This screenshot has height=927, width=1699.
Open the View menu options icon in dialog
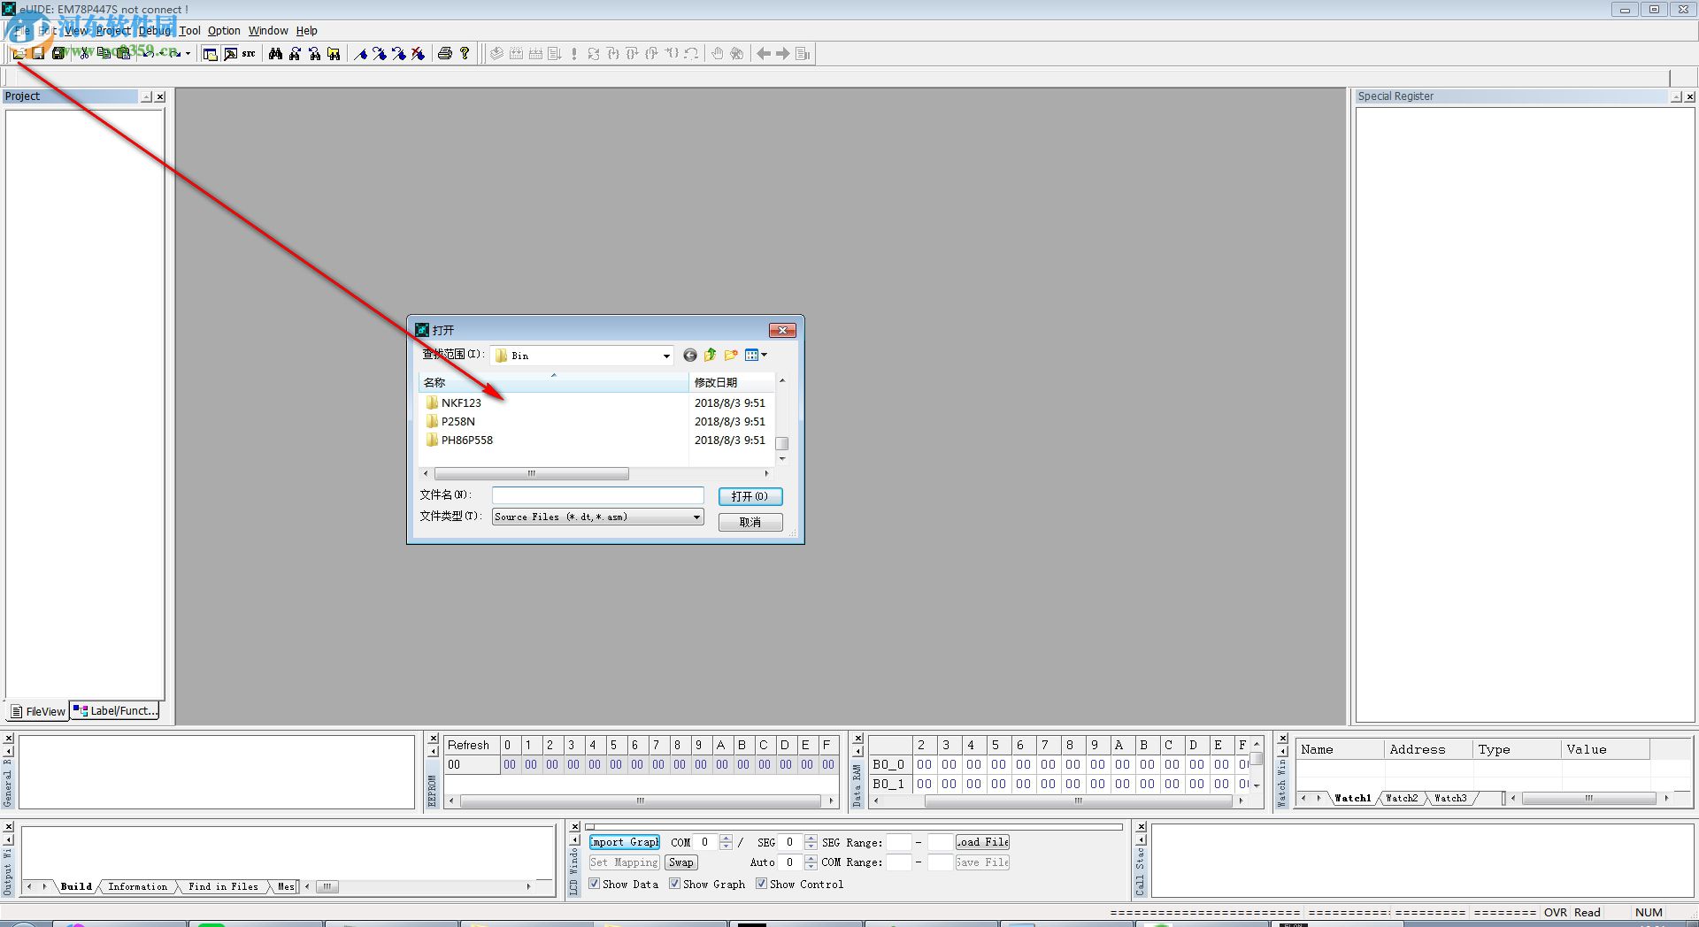click(756, 356)
